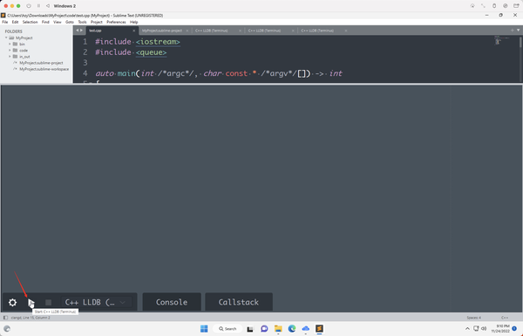Switch to the Callstack panel tab
Viewport: 523px width, 336px height.
point(239,302)
